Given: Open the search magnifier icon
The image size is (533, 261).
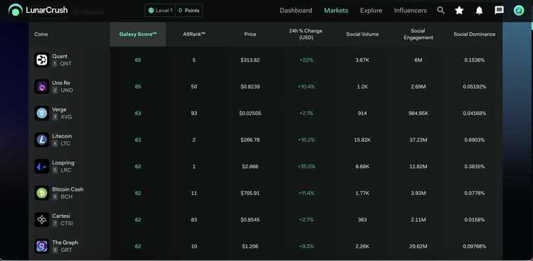Looking at the screenshot, I should coord(441,10).
